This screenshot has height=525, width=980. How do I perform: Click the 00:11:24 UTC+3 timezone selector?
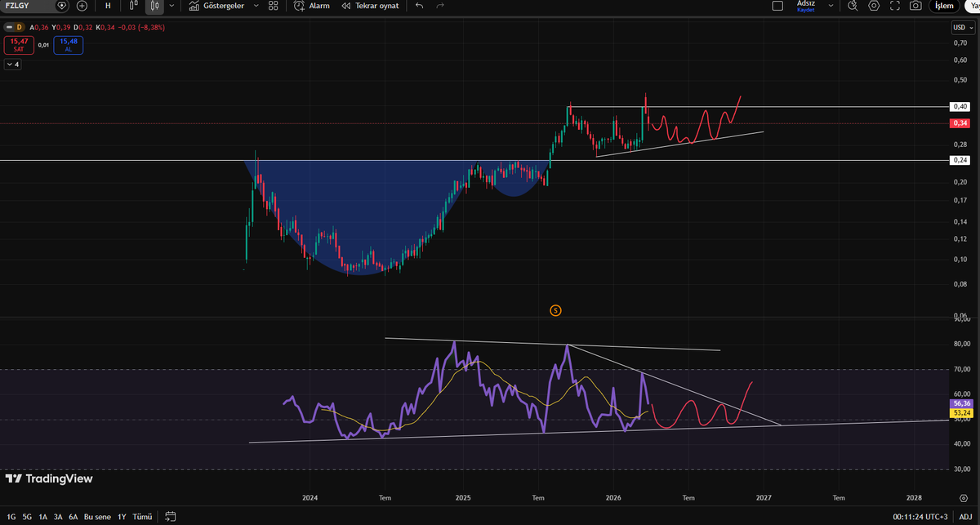[x=920, y=517]
